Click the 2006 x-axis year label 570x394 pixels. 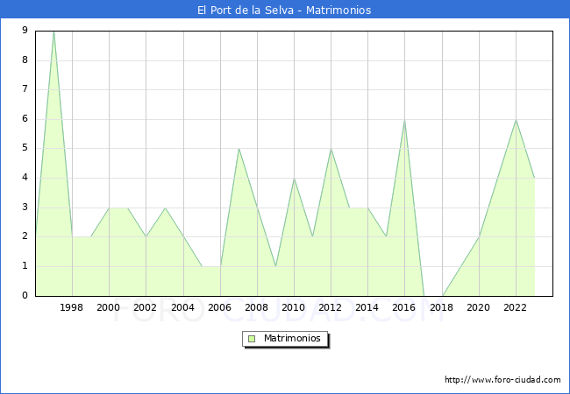[x=220, y=308]
